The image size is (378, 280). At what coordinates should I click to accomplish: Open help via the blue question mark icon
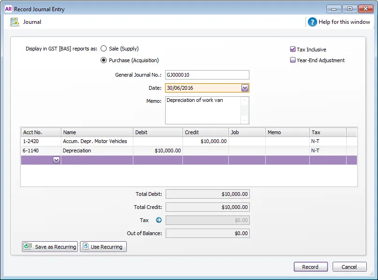312,22
